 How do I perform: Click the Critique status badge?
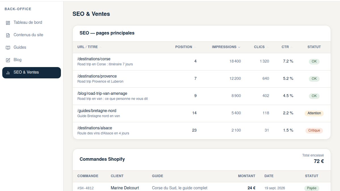(314, 130)
